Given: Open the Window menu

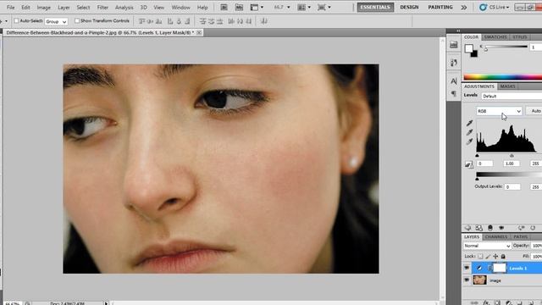Looking at the screenshot, I should click(180, 8).
